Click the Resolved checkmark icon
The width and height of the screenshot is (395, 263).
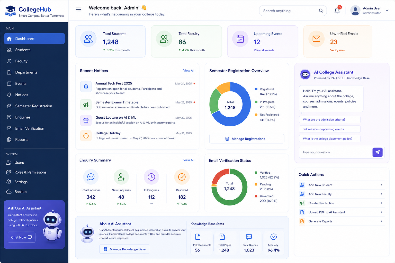click(182, 177)
